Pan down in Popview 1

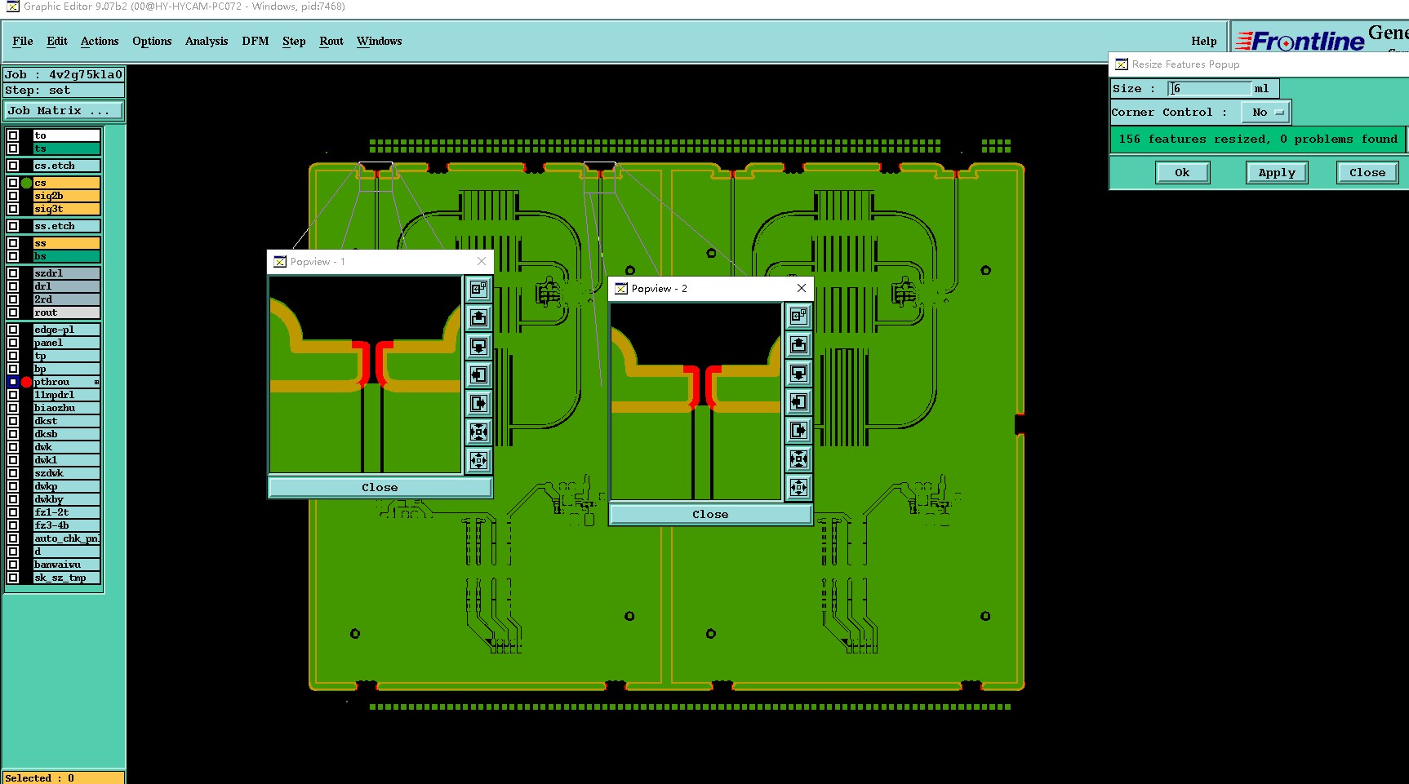tap(479, 346)
